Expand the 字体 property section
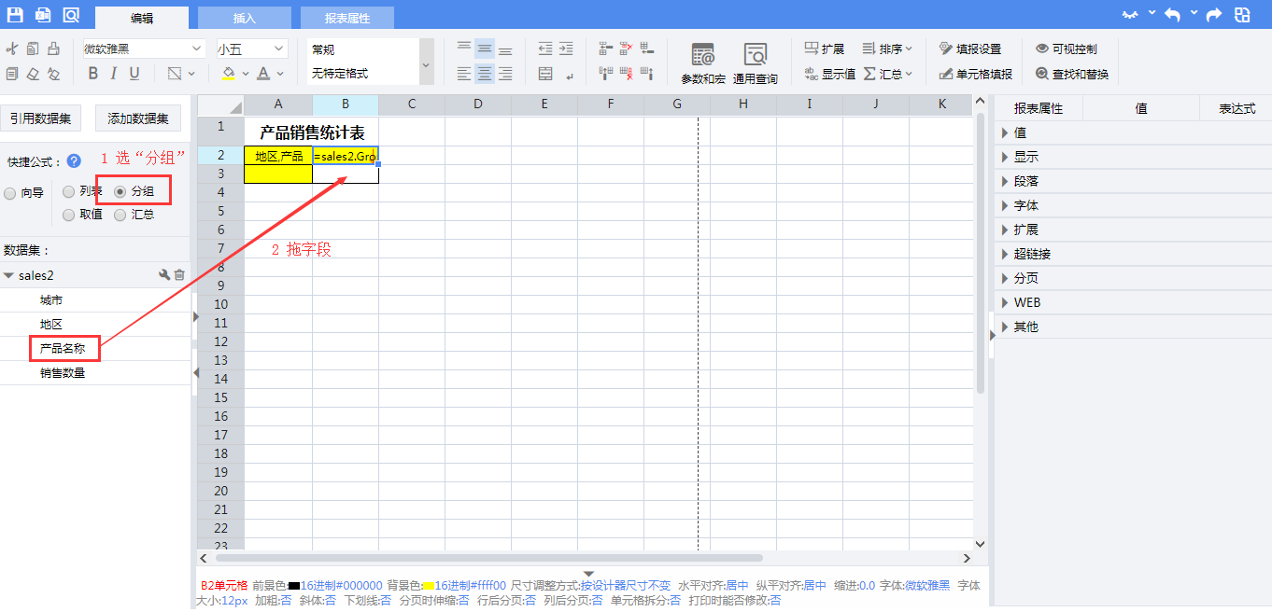 pyautogui.click(x=1025, y=205)
